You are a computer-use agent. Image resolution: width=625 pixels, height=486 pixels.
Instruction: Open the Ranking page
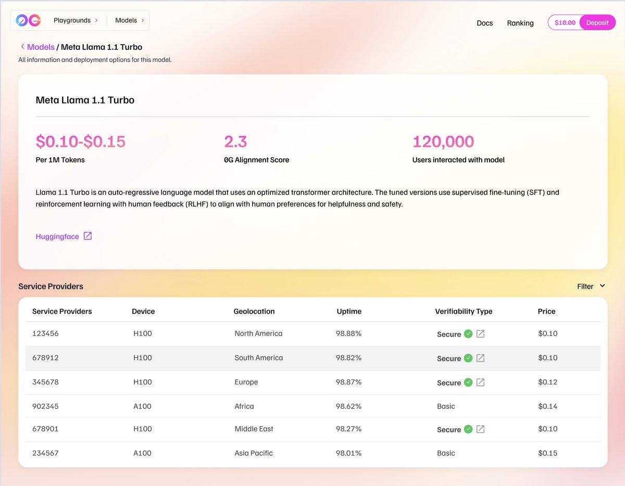520,23
